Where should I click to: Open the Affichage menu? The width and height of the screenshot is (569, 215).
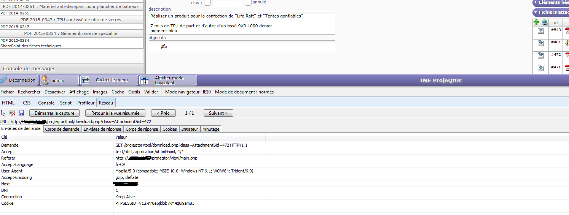pos(79,92)
